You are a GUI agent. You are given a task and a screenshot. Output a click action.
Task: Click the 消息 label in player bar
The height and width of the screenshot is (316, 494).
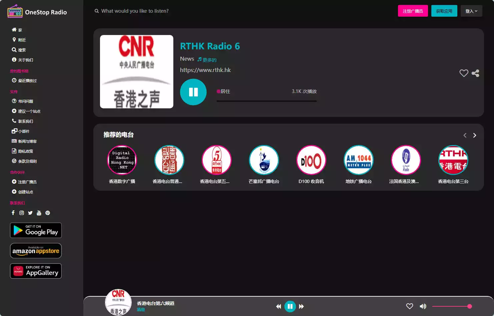pyautogui.click(x=141, y=310)
